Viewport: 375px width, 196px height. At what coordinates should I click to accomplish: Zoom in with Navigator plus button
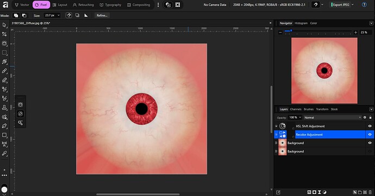pyautogui.click(x=355, y=32)
